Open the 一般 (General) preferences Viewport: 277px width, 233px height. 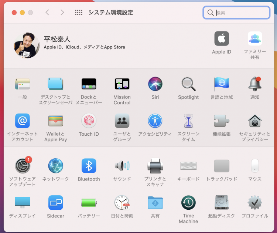[x=23, y=84]
